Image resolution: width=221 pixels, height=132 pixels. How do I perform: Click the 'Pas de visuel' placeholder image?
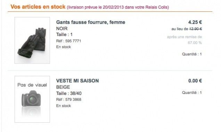click(x=32, y=99)
